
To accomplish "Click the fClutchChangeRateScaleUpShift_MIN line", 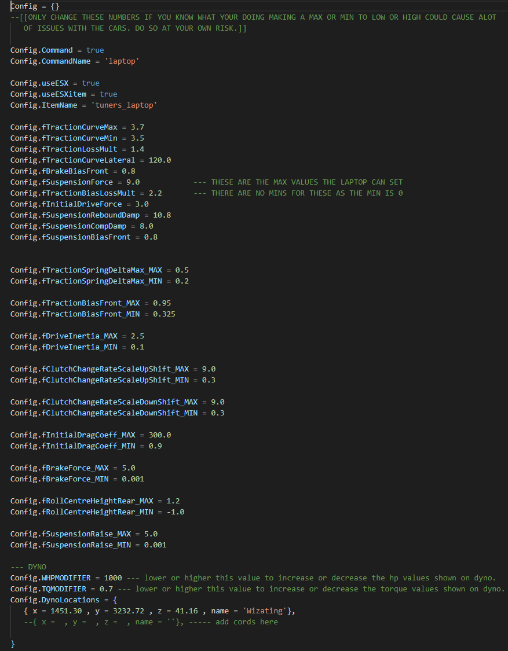I will point(112,380).
